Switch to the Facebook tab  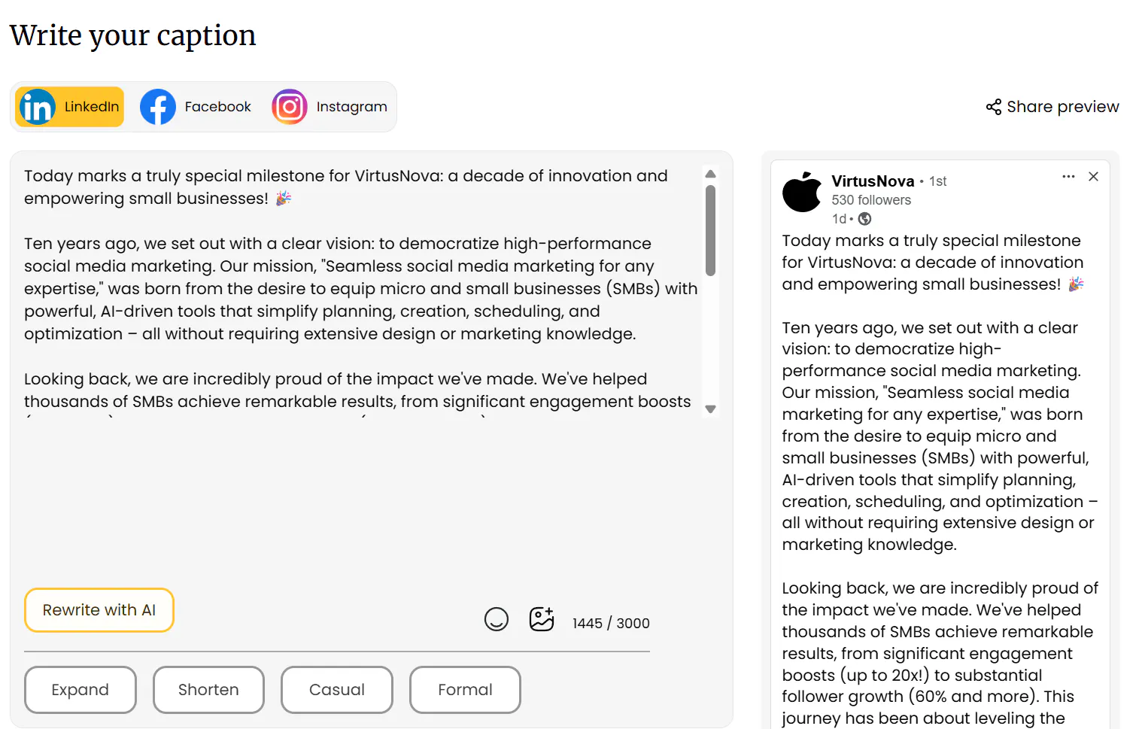point(196,107)
